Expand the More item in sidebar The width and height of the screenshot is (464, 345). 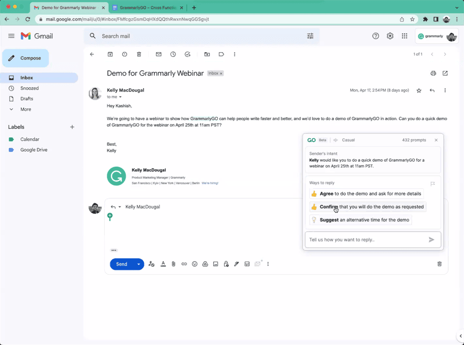[x=26, y=109]
